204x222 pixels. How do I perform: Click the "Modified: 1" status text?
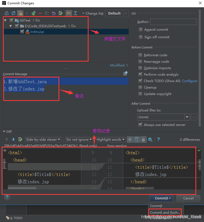119,65
